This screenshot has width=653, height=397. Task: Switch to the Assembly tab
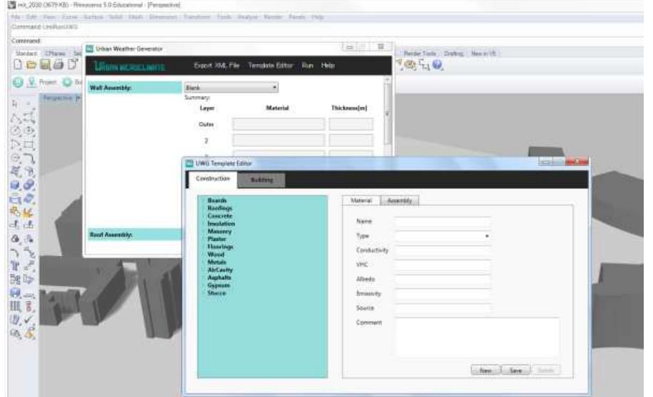(x=399, y=201)
